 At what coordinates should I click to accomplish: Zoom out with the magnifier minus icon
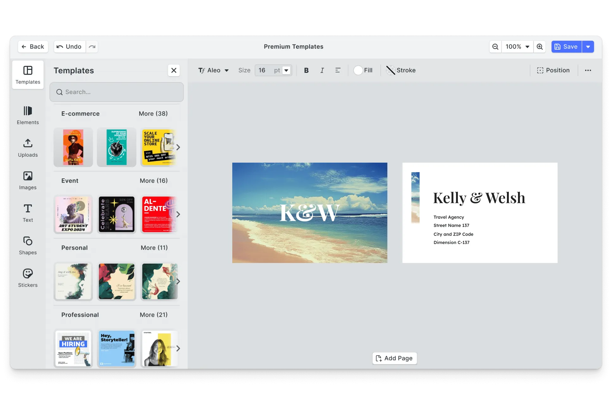point(495,47)
